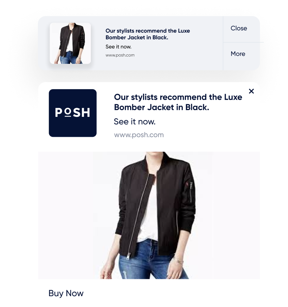
Task: Open the More option on the compact notification
Action: point(238,54)
